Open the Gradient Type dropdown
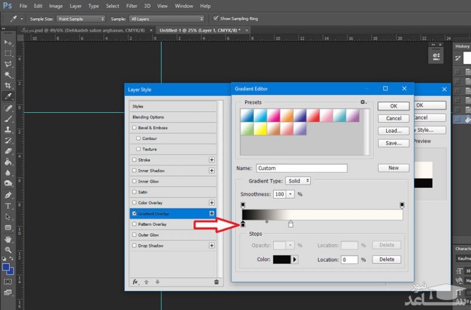 click(298, 181)
